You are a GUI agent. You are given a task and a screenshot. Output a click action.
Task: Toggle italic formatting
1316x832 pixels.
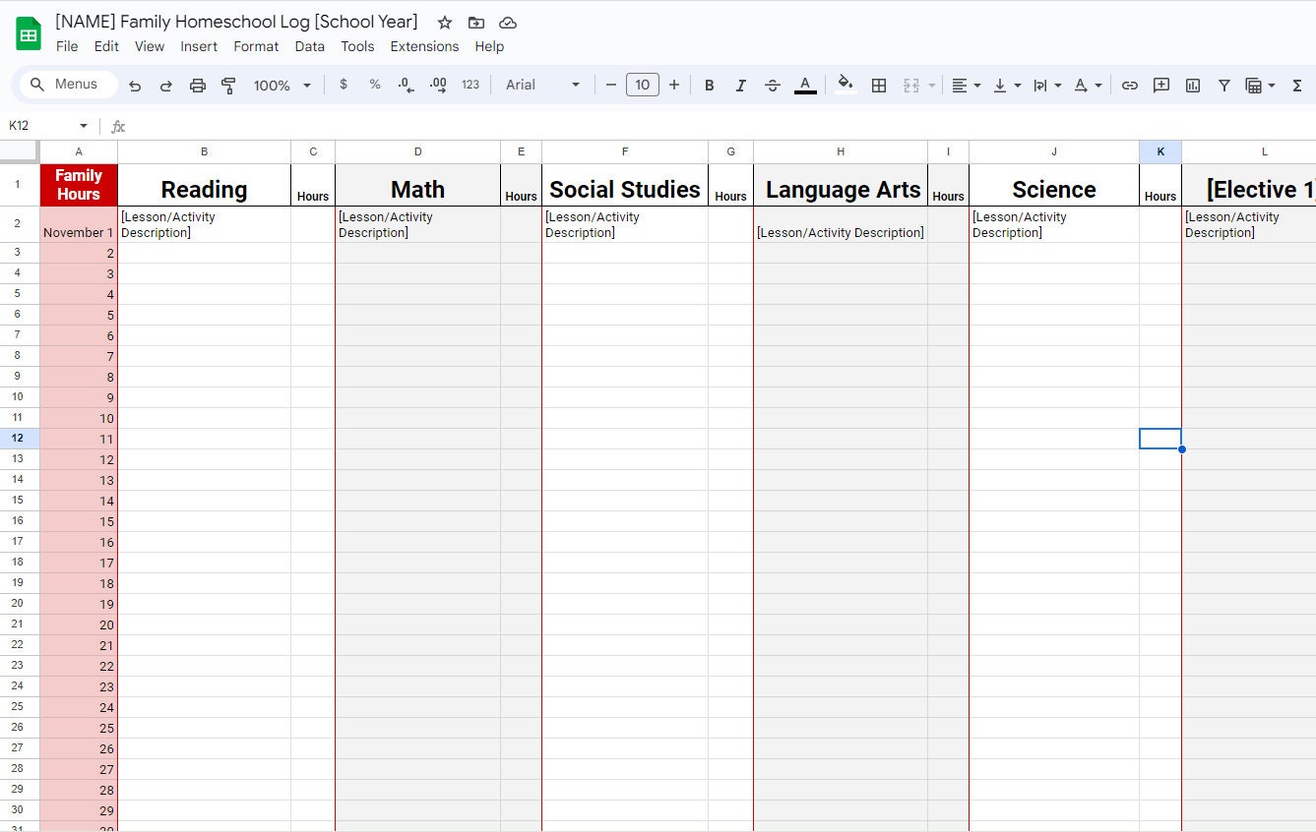(741, 85)
